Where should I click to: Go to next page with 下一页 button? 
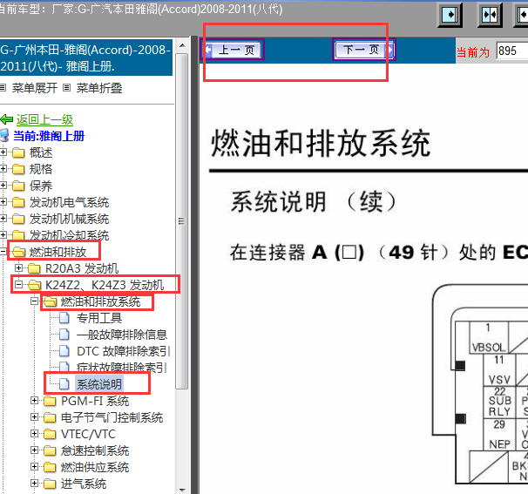click(363, 50)
